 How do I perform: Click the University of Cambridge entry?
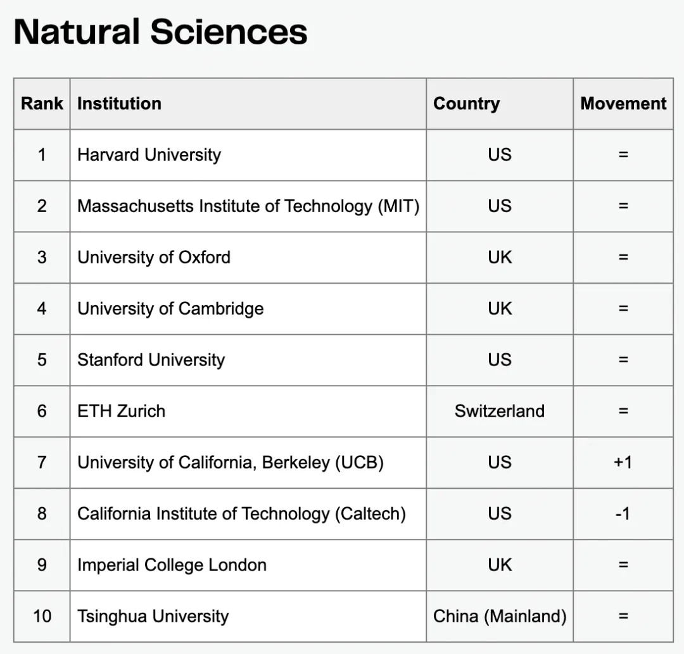click(170, 309)
